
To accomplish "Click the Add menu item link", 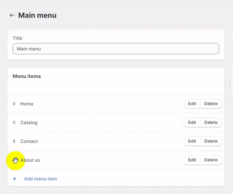I will 40,179.
